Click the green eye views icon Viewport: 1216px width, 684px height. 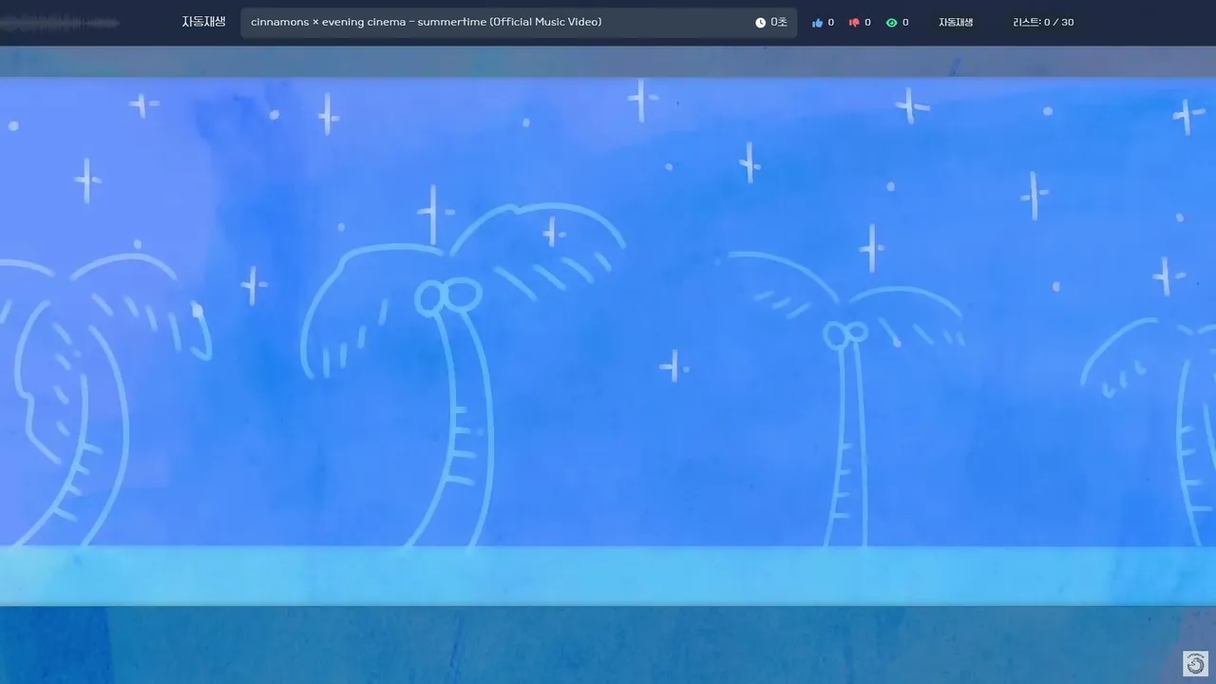coord(891,23)
